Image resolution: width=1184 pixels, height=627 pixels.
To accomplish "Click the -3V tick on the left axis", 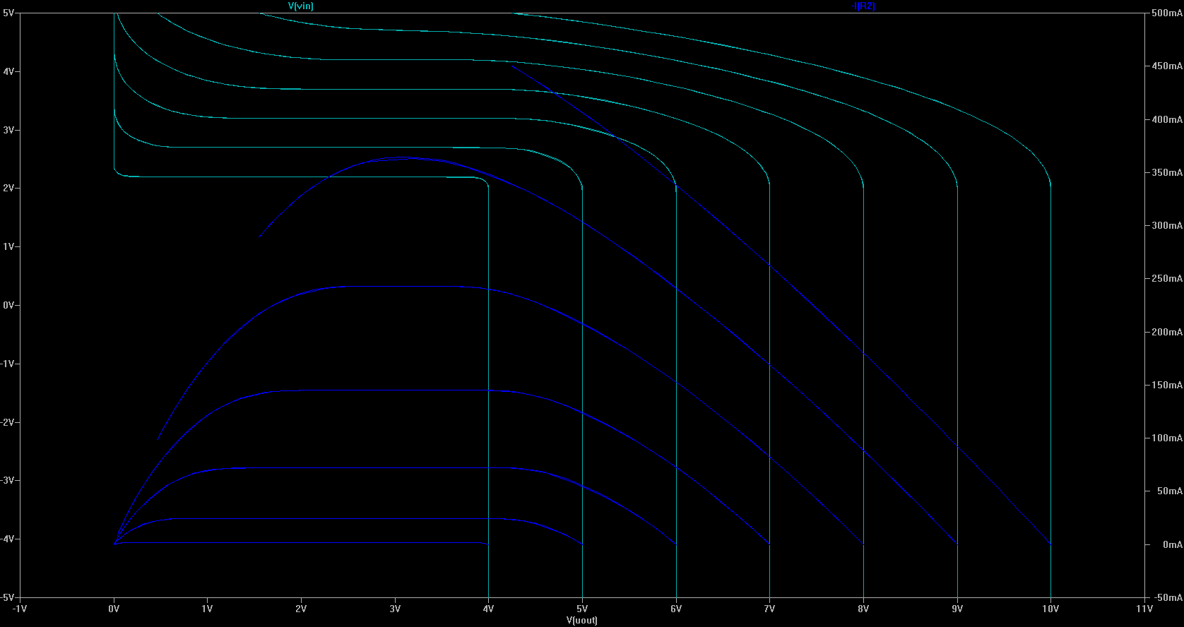I will click(x=7, y=480).
